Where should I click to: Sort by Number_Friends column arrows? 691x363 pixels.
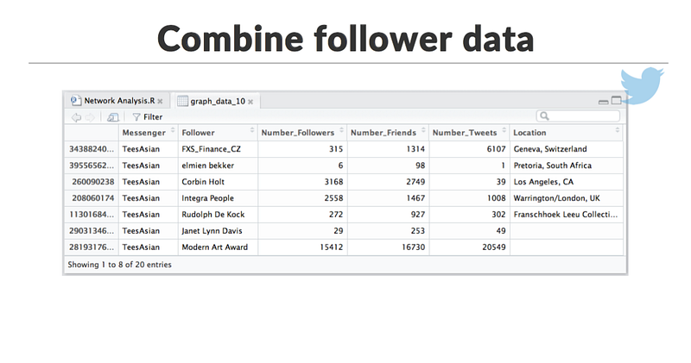[x=423, y=130]
